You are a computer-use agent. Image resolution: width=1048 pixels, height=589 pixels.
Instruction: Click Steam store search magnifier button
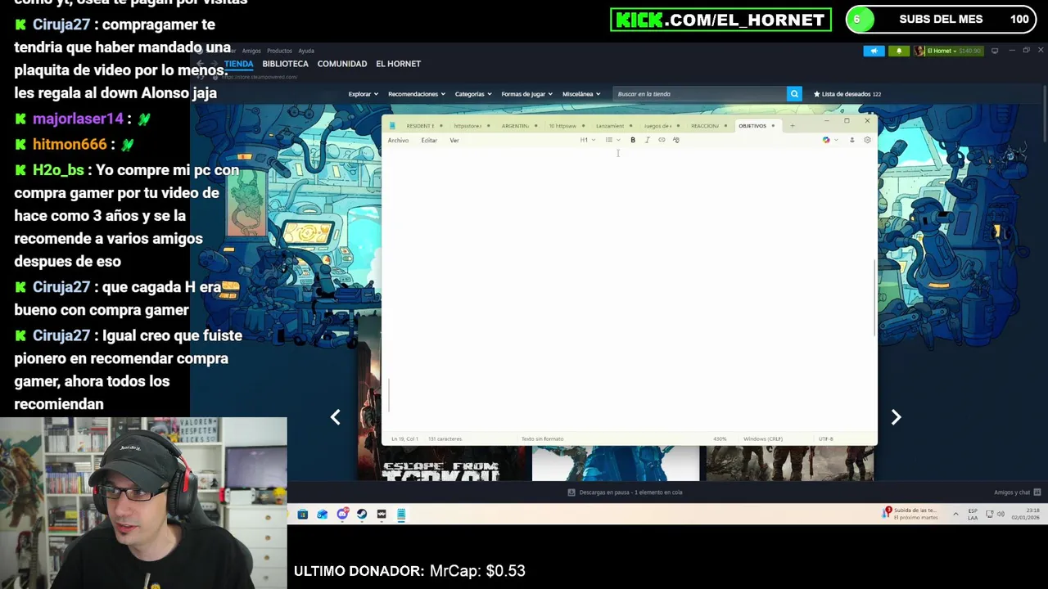[x=794, y=94]
